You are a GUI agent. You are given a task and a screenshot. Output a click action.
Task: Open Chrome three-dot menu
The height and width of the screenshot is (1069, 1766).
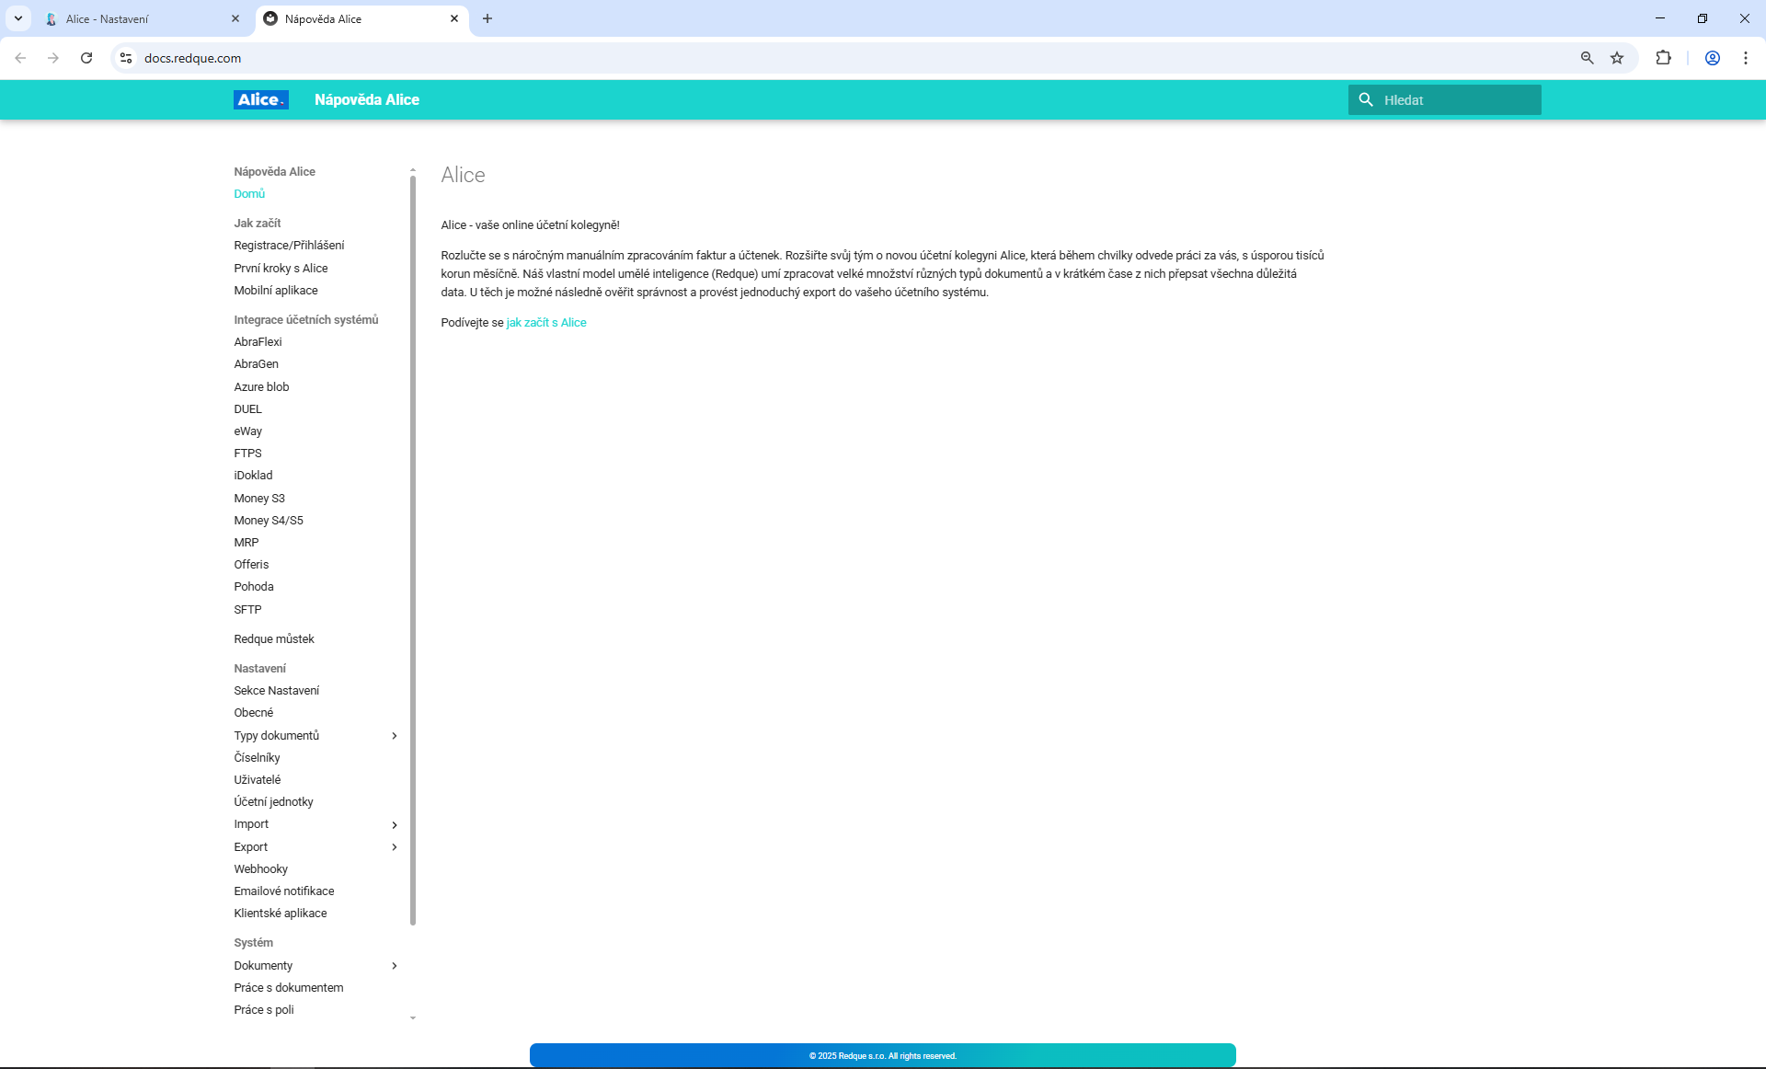1746,58
